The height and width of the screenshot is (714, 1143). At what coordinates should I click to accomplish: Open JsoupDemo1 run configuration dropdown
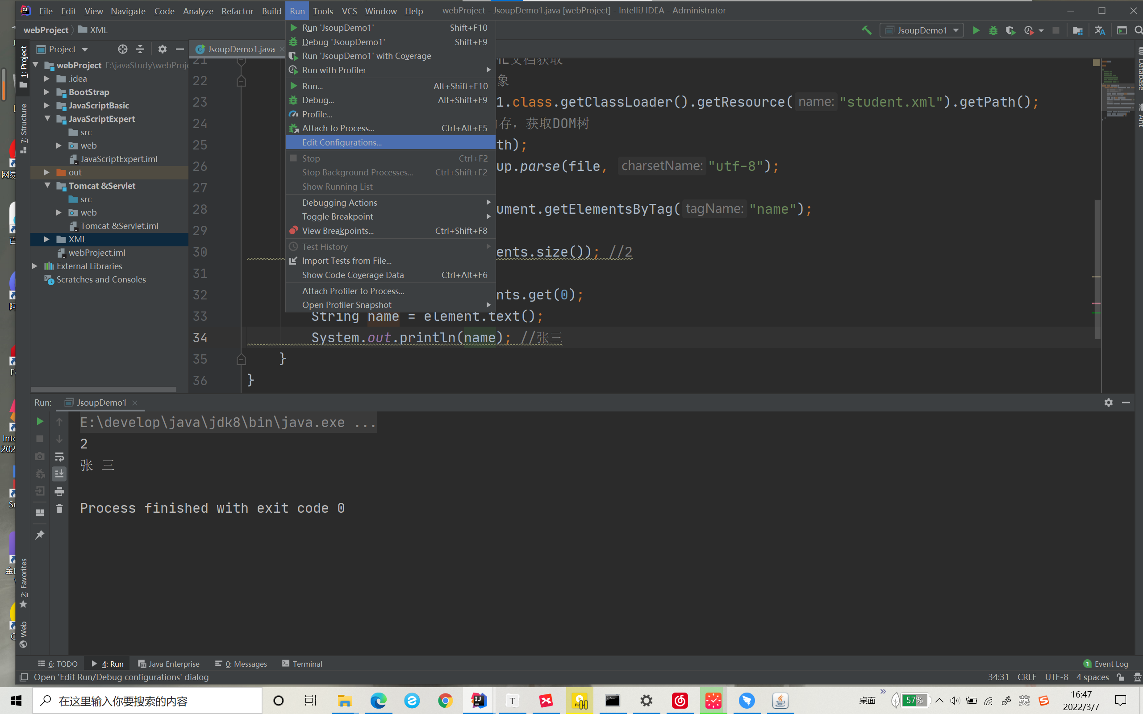click(x=922, y=30)
